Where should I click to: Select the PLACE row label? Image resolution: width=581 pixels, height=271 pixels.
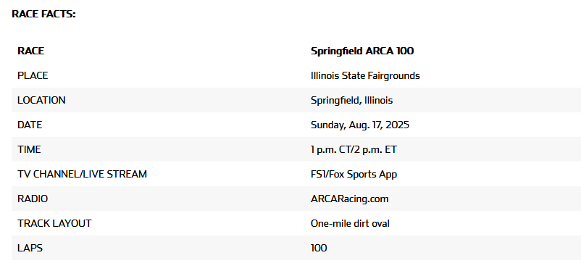click(33, 75)
